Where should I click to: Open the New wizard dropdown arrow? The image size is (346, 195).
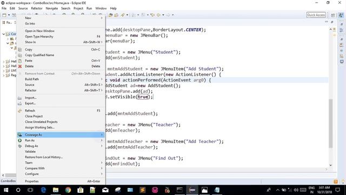click(x=9, y=15)
